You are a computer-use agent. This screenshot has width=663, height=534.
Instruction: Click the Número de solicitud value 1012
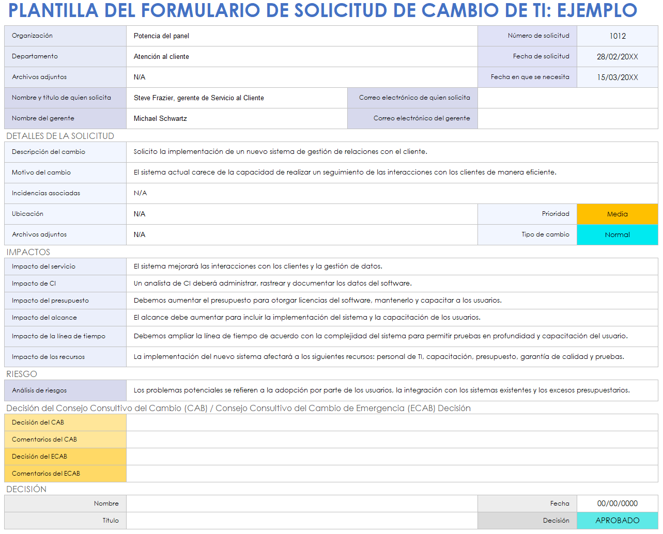pos(617,36)
